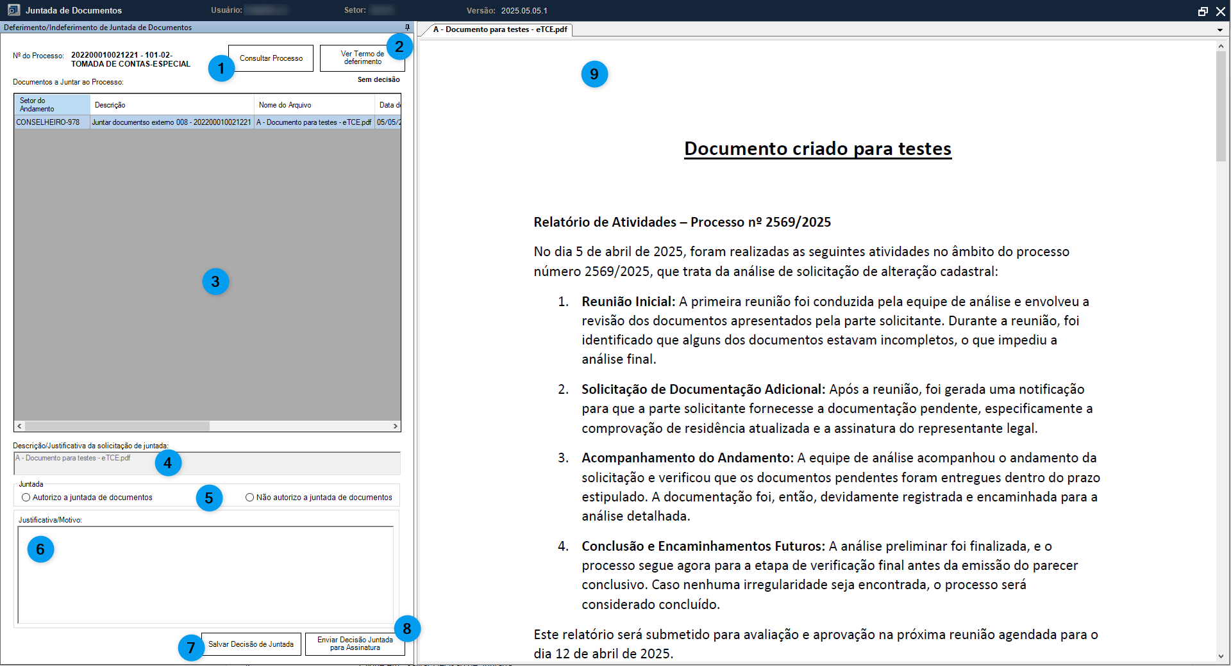
Task: Click the 05/05 date cell in table
Action: (x=389, y=122)
